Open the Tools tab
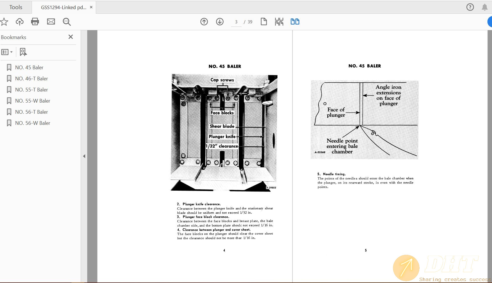Image resolution: width=492 pixels, height=283 pixels. [16, 7]
